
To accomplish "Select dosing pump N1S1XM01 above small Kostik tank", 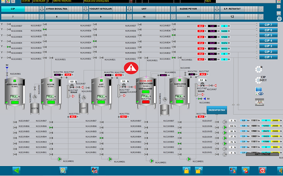I will coord(35,97).
